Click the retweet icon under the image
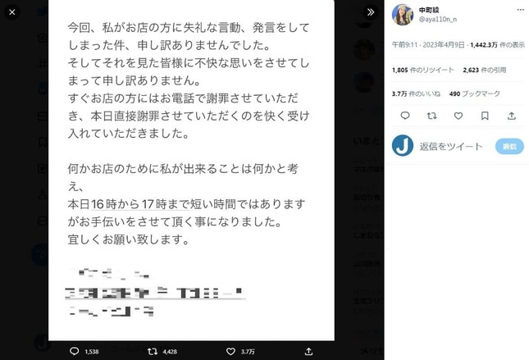The width and height of the screenshot is (529, 360). tap(153, 351)
